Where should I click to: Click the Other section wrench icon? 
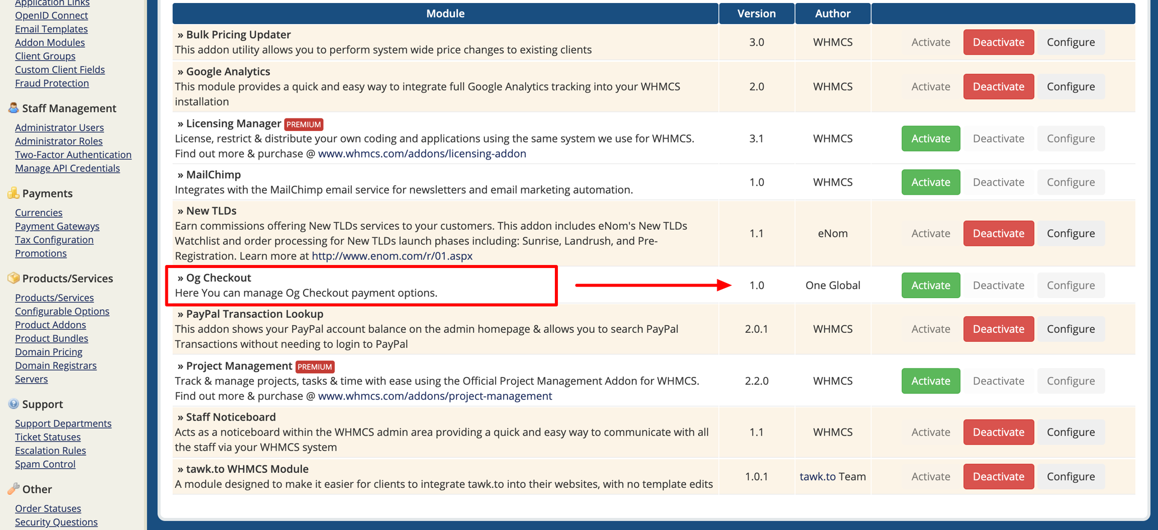click(x=13, y=489)
